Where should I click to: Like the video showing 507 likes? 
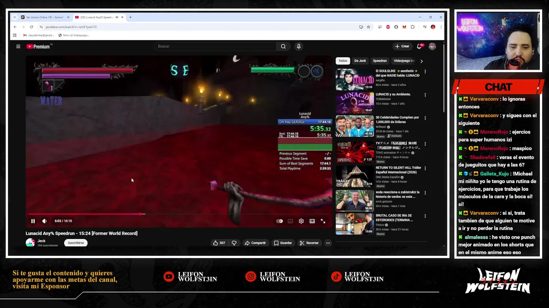pos(219,243)
